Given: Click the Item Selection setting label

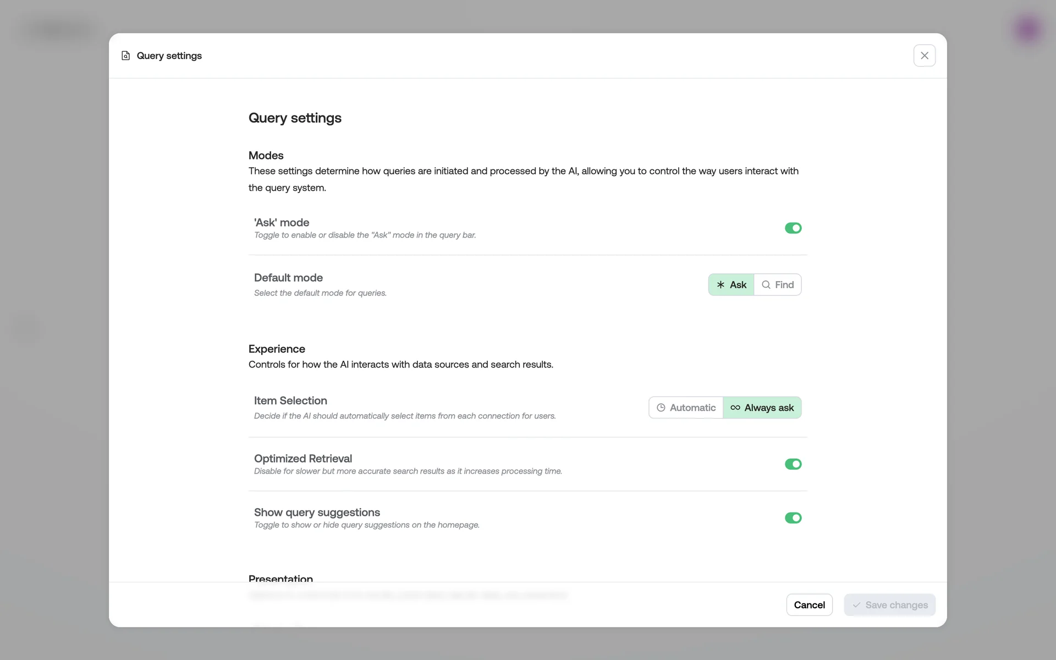Looking at the screenshot, I should pos(290,401).
